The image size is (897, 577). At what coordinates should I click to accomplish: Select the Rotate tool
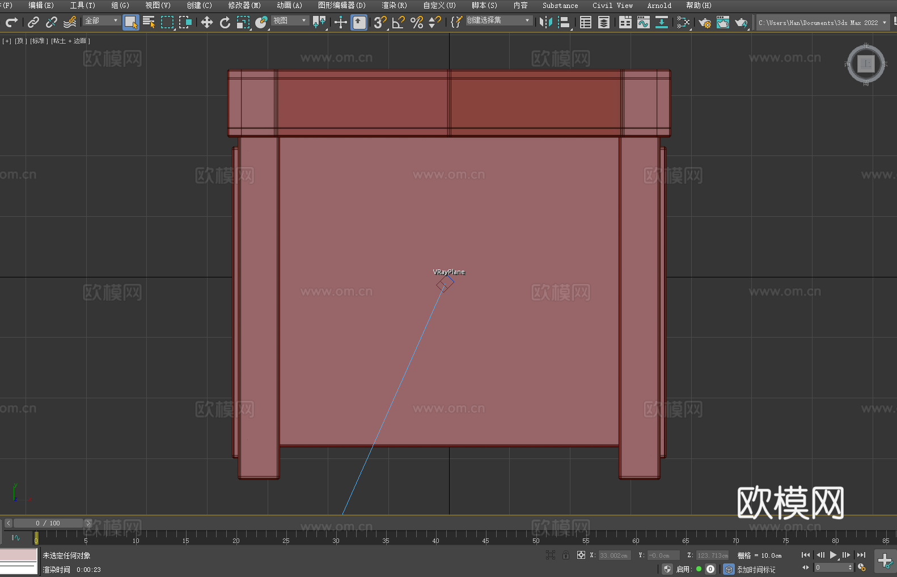tap(225, 23)
